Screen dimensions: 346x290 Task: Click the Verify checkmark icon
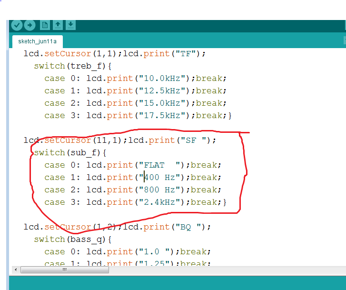(x=17, y=25)
